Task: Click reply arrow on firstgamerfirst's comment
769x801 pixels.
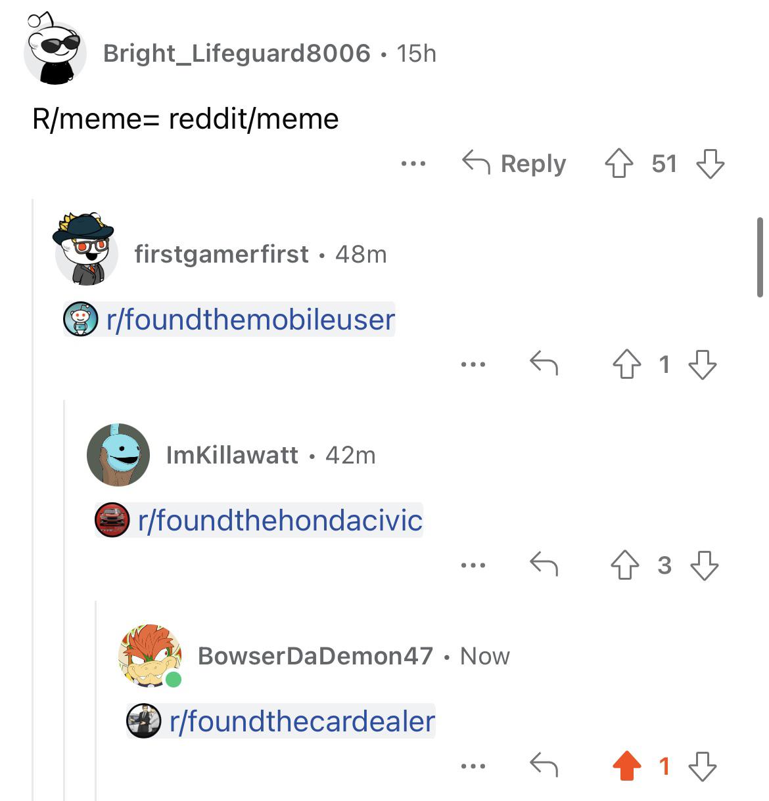Action: [544, 363]
